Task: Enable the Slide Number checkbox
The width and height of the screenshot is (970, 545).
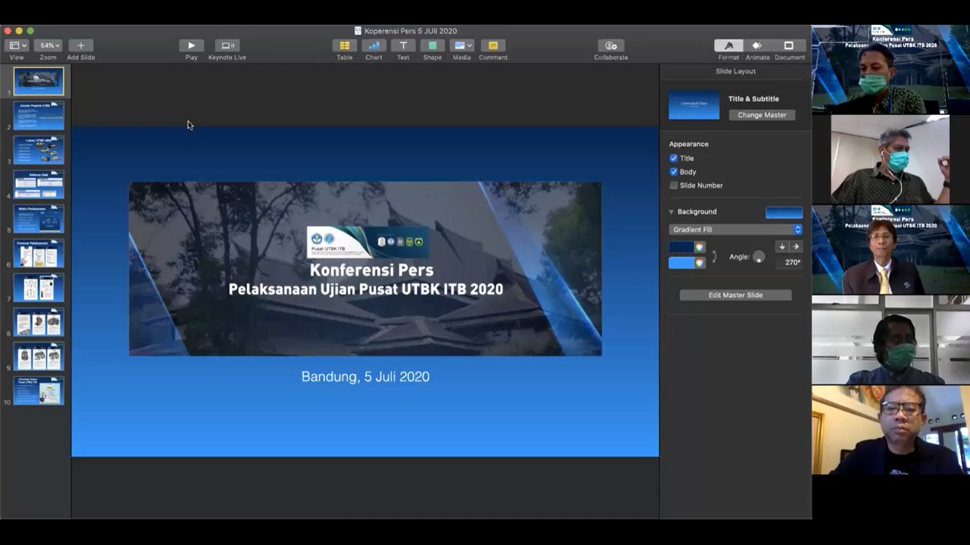Action: pyautogui.click(x=674, y=185)
